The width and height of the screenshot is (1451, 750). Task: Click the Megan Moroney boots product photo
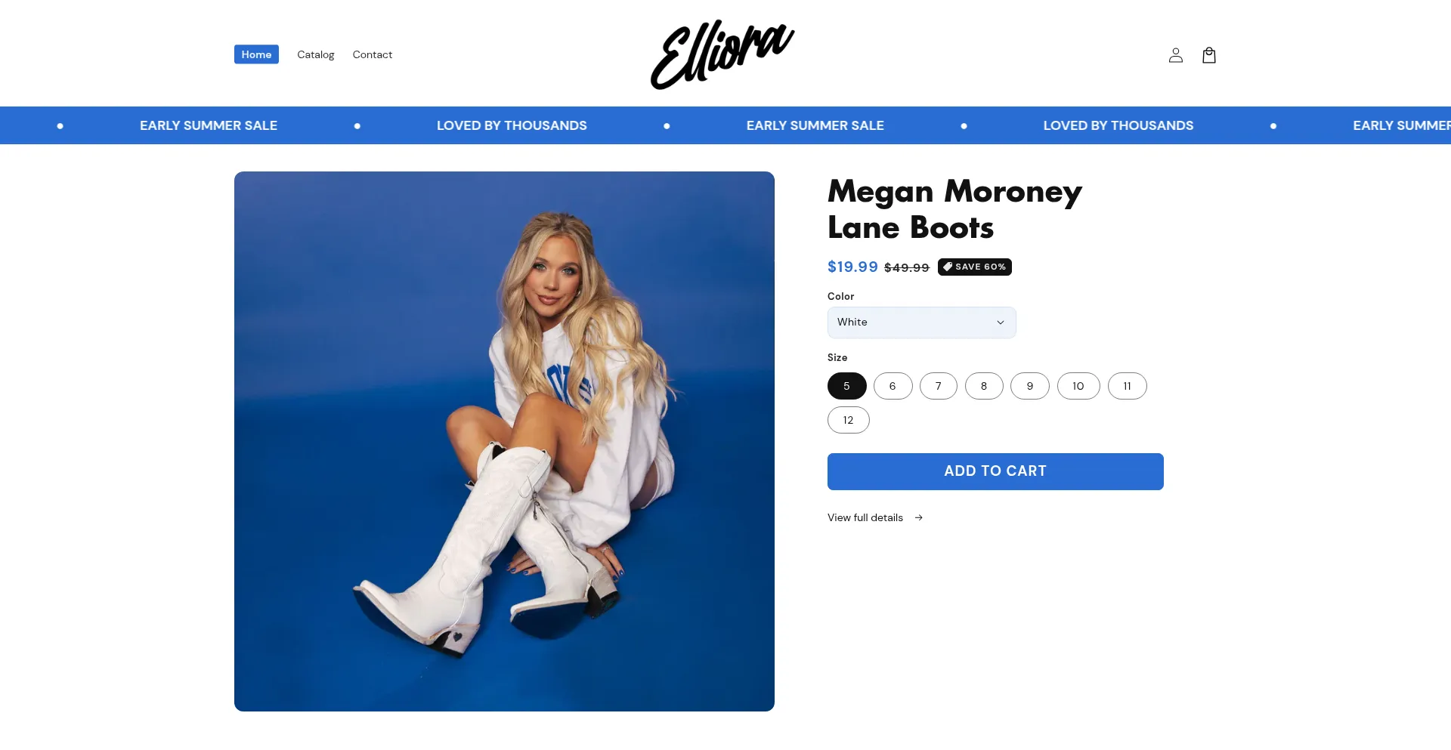pyautogui.click(x=504, y=441)
